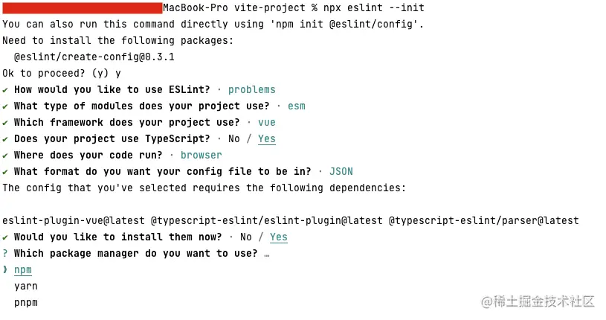Click the checkmark beside the framework question
The image size is (606, 320).
point(5,123)
